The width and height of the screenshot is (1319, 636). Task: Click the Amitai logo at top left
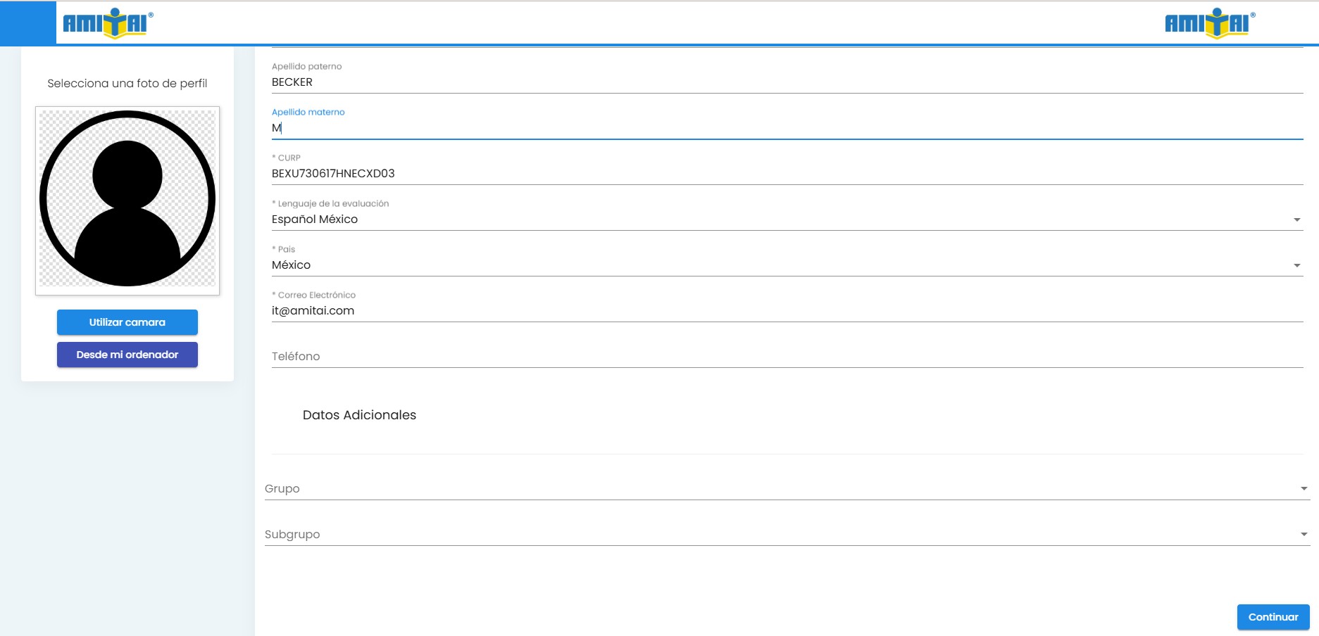(x=108, y=23)
